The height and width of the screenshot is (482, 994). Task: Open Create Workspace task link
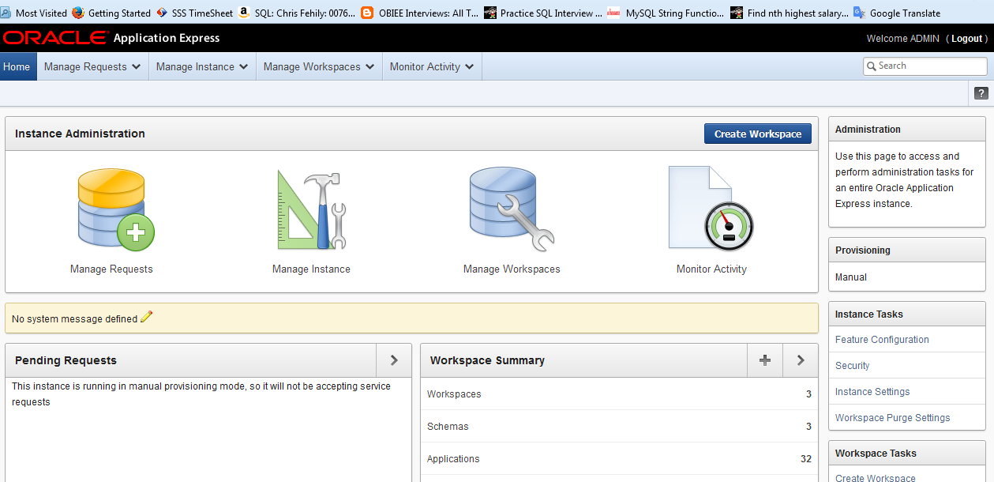[x=876, y=477]
